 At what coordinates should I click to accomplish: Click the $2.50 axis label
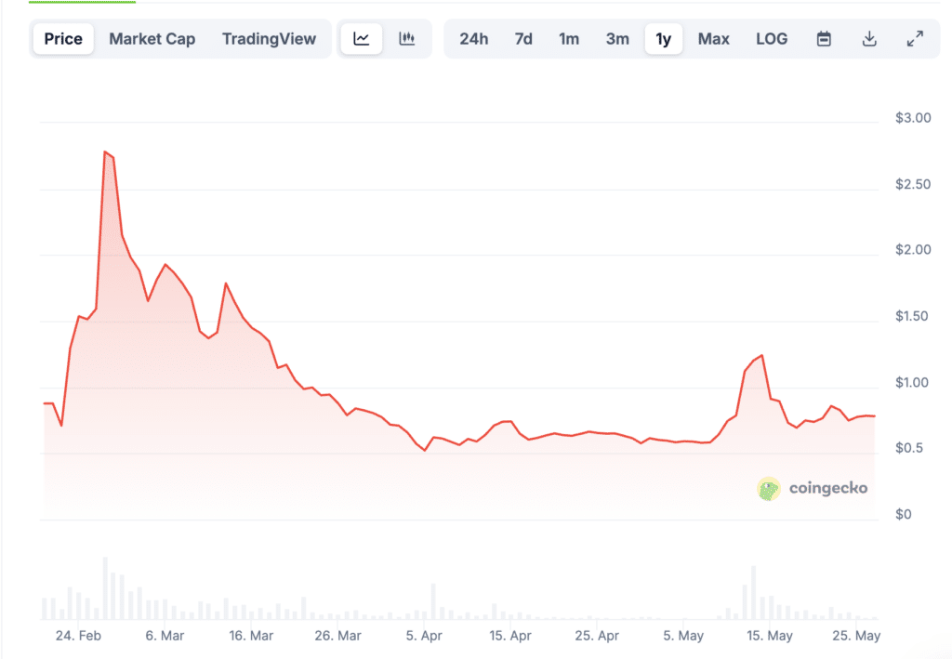(x=913, y=184)
